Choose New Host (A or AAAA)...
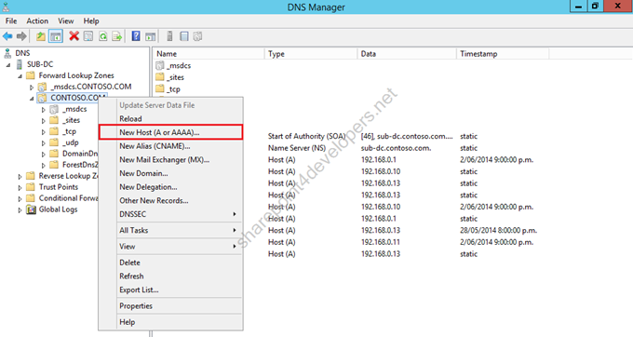Viewport: 633px width, 337px height. click(170, 132)
